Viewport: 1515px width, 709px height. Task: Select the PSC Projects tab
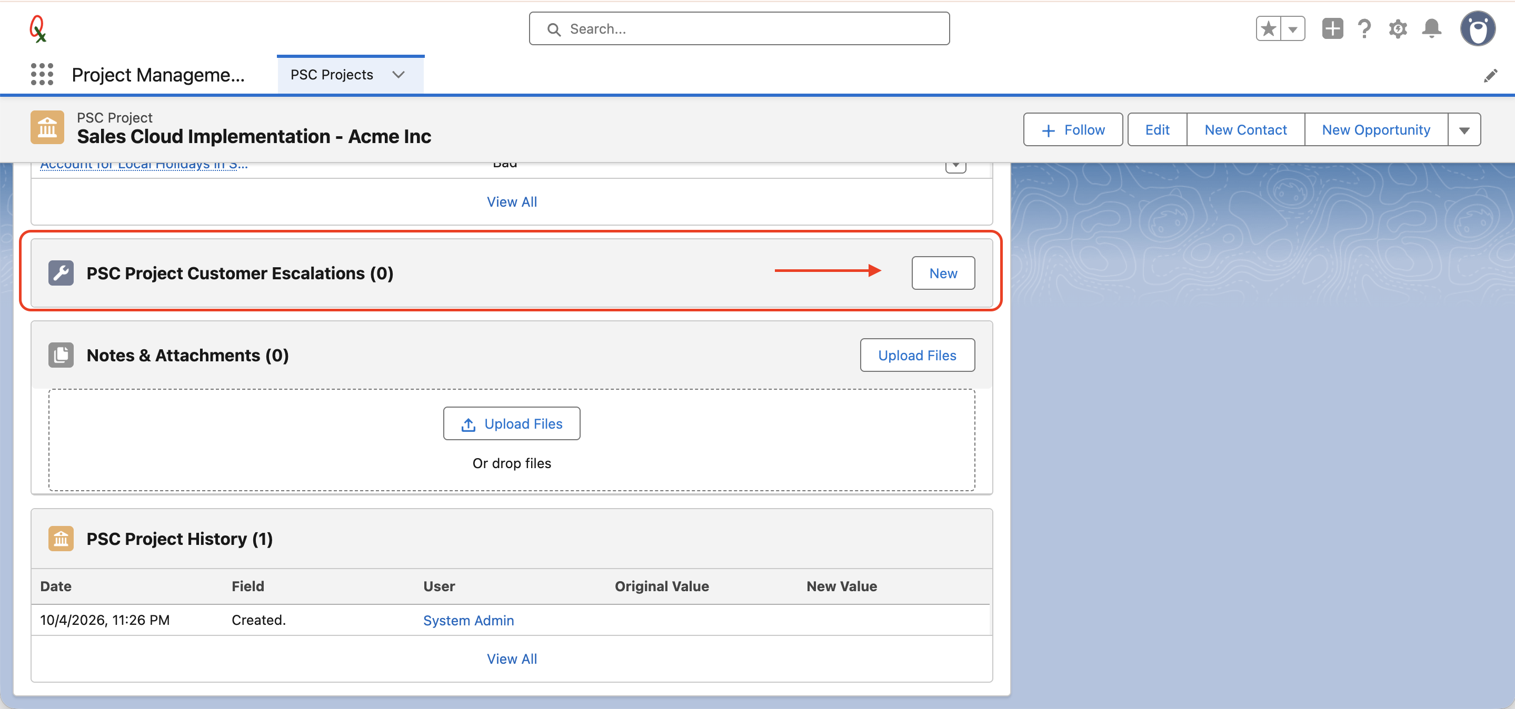[x=332, y=75]
